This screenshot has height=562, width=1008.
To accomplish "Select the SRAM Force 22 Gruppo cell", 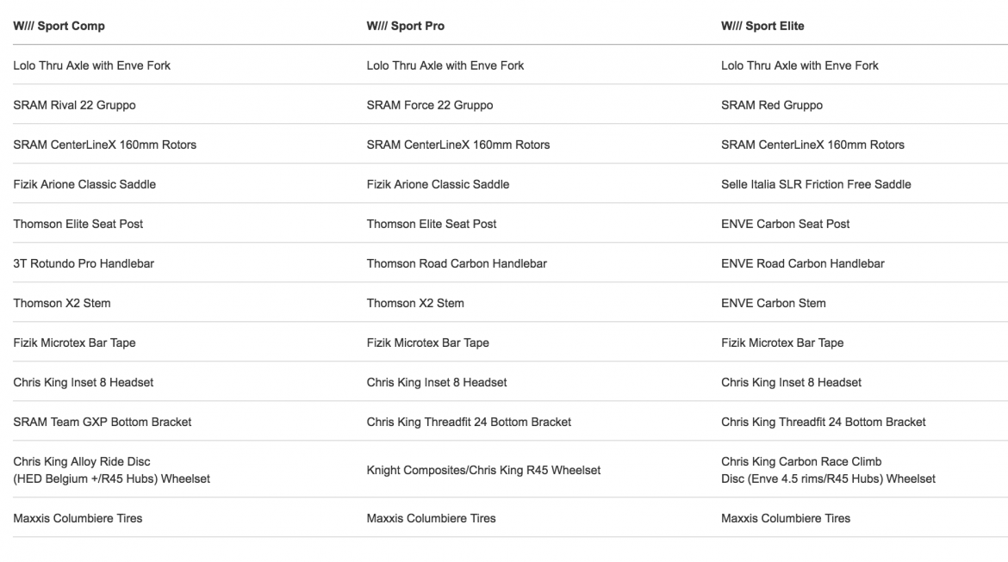I will [430, 105].
